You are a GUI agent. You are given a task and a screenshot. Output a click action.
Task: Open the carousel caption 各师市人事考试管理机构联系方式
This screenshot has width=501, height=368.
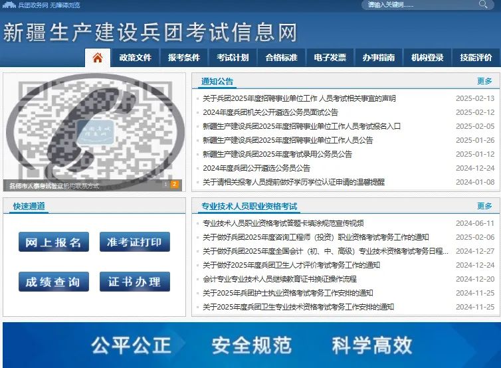pos(54,185)
